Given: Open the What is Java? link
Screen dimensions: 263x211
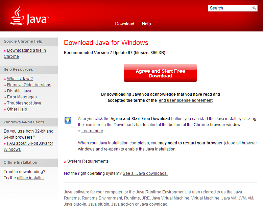Looking at the screenshot, I should coord(20,79).
